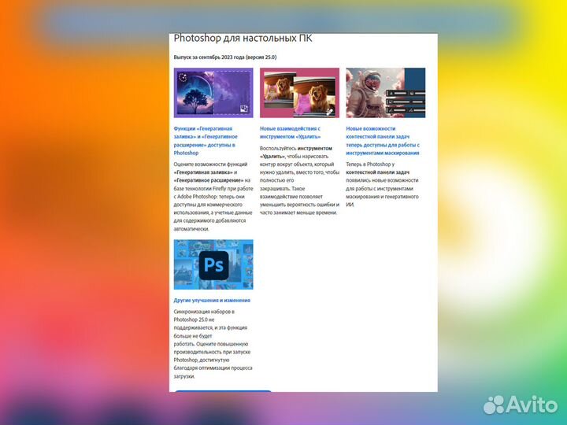The image size is (567, 425).
Task: Open the «Новые взаимодействия с инструментом Удалить» link
Action: 290,132
